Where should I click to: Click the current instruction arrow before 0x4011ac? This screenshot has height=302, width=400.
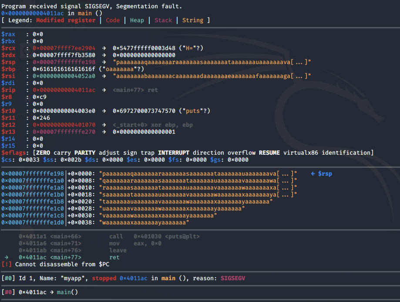point(5,257)
